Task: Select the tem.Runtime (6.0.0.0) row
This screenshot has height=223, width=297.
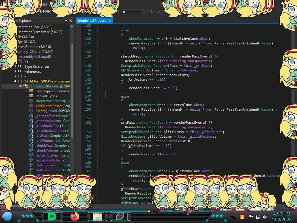Action: tap(34, 47)
